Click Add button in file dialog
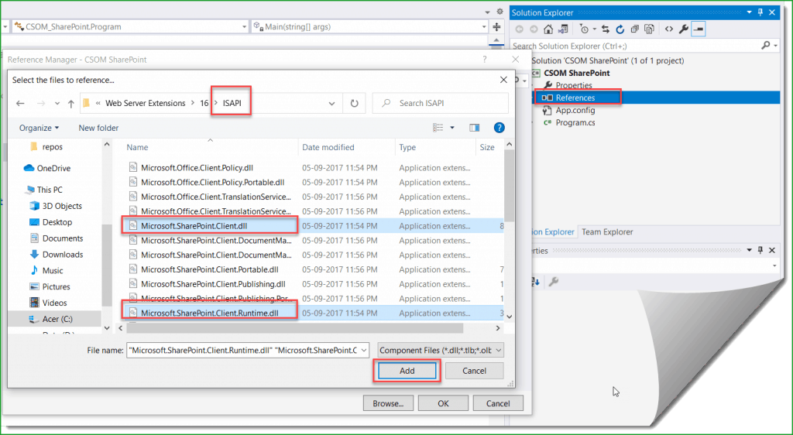793x435 pixels. point(407,371)
